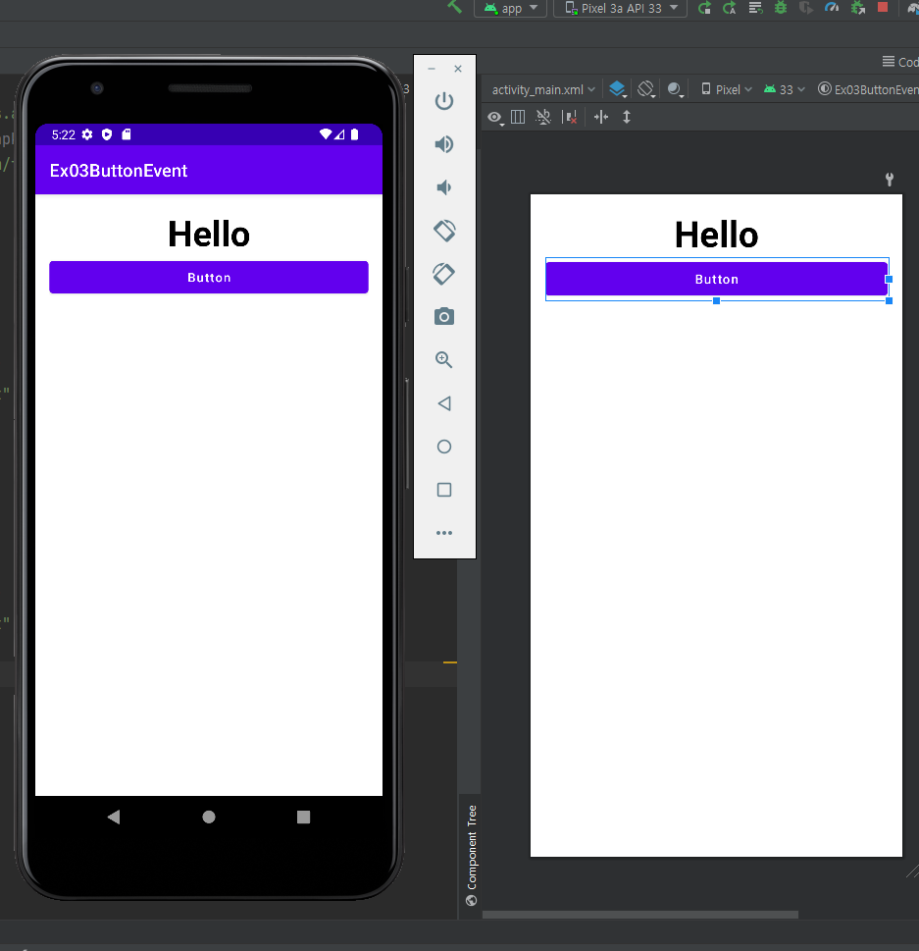Screen dimensions: 919x951
Task: Click the Profile app gauge icon
Action: point(832,7)
